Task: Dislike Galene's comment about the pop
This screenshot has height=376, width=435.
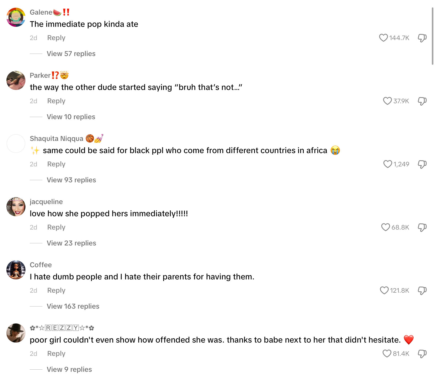Action: (x=422, y=38)
